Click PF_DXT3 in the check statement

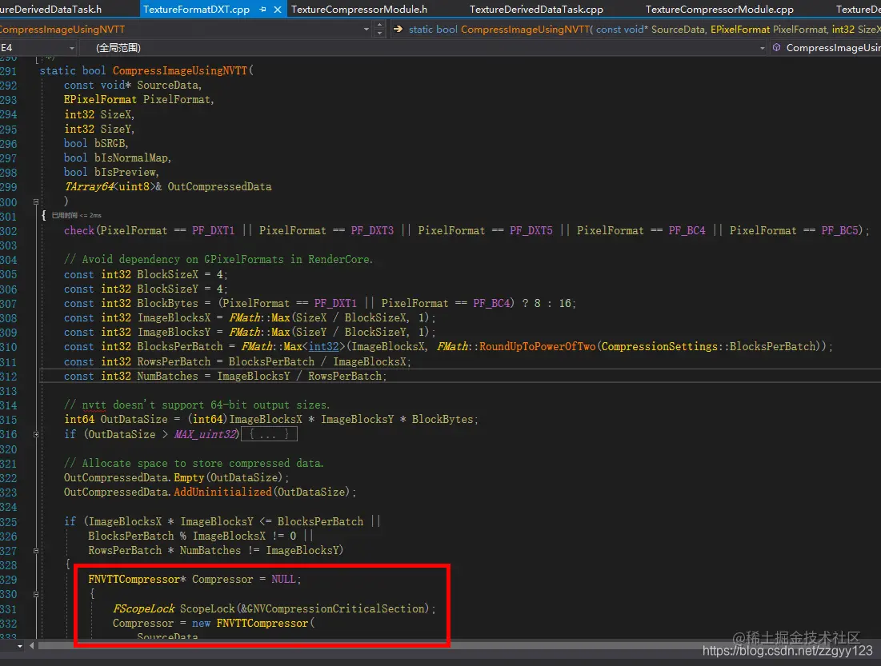tap(372, 231)
